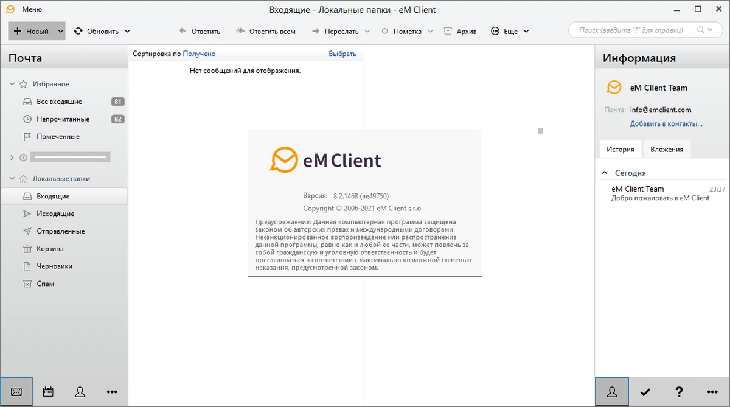Image resolution: width=730 pixels, height=407 pixels.
Task: Click the Черновики document icon
Action: (x=27, y=266)
